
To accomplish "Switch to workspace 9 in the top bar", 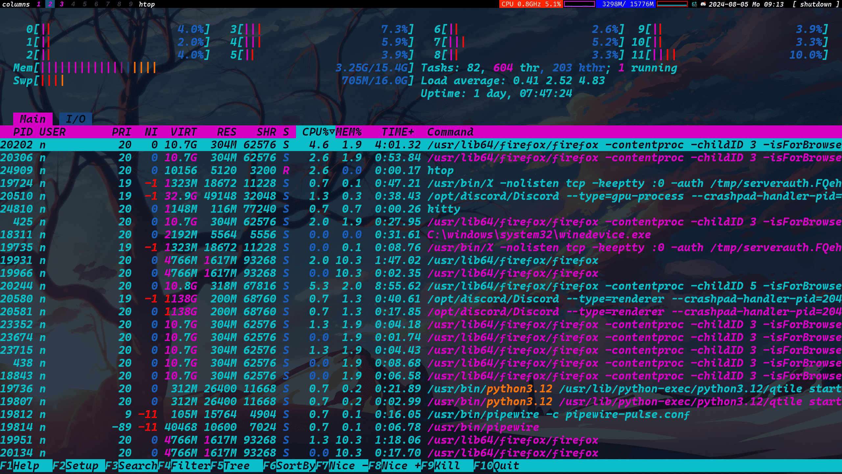I will pyautogui.click(x=131, y=4).
